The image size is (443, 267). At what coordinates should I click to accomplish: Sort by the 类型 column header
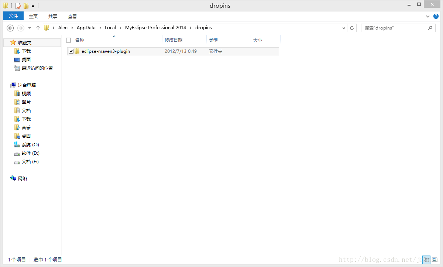(213, 40)
